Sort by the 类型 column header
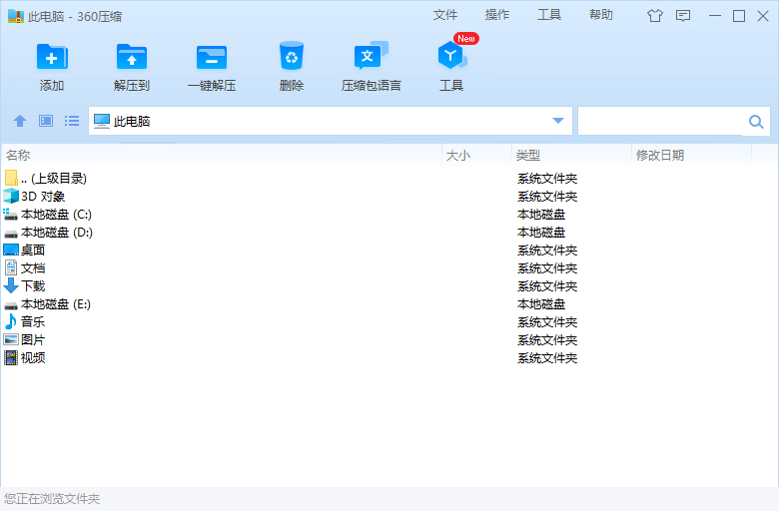 click(x=572, y=156)
